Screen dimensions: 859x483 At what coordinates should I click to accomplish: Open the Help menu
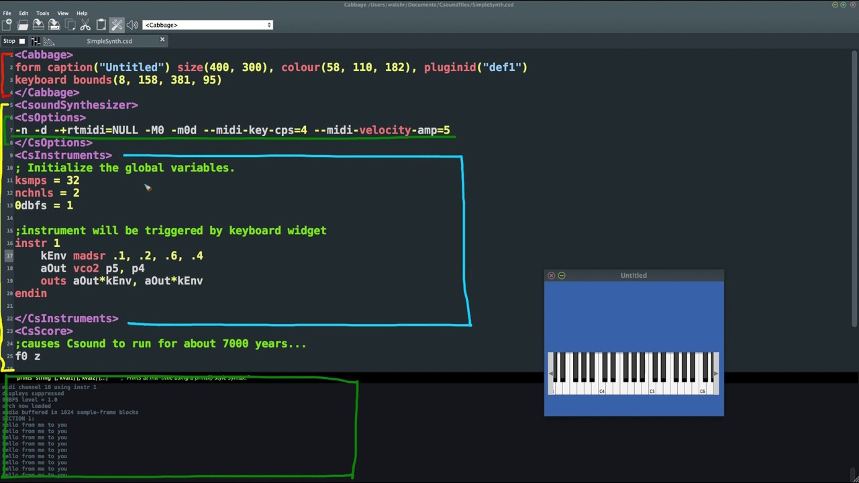(82, 13)
